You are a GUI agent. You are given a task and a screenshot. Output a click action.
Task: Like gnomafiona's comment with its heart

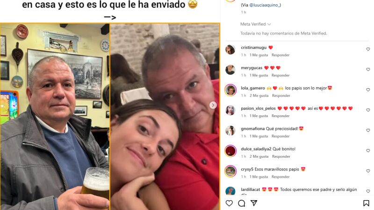pos(368,131)
